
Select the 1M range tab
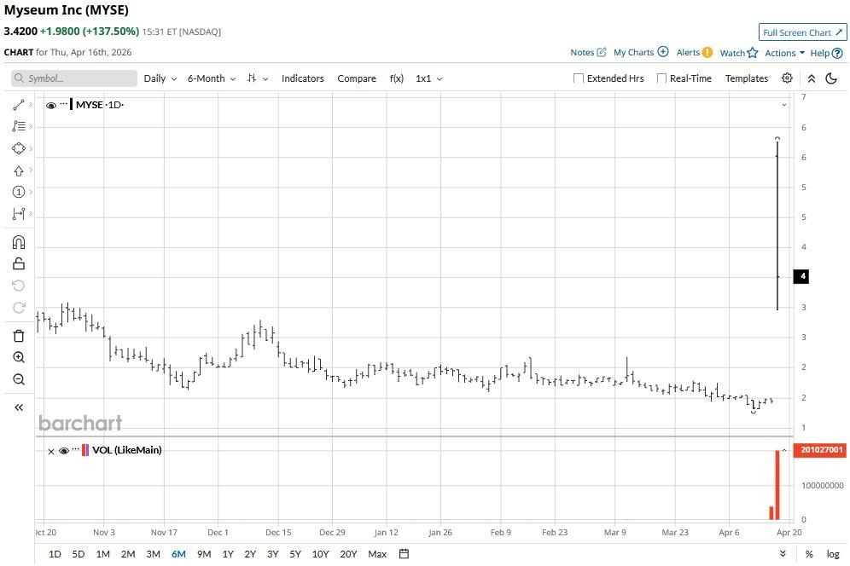tap(103, 554)
